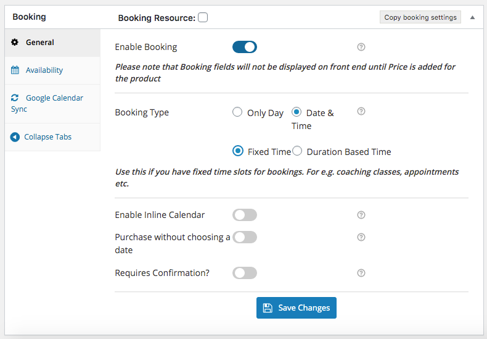
Task: Check the Booking Resource checkbox
Action: tap(203, 17)
